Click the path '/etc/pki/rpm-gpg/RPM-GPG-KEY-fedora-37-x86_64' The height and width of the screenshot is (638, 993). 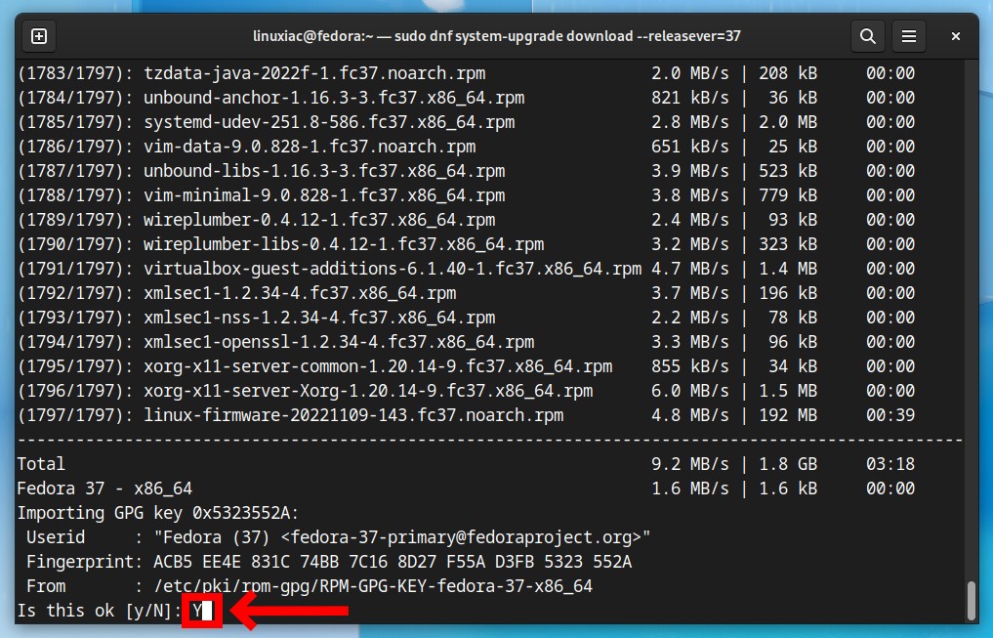(x=373, y=586)
